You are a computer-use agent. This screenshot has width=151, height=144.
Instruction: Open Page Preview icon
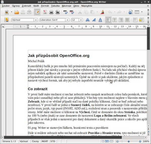[x=58, y=12]
